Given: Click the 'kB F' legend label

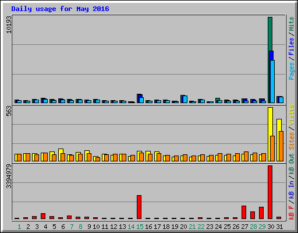Looking at the screenshot, I should click(291, 212).
